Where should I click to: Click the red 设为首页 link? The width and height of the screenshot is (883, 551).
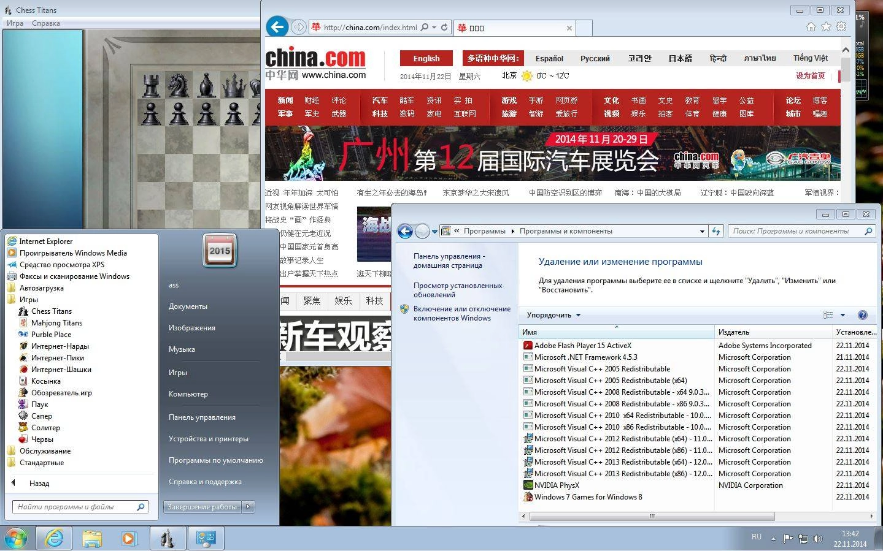coord(810,76)
